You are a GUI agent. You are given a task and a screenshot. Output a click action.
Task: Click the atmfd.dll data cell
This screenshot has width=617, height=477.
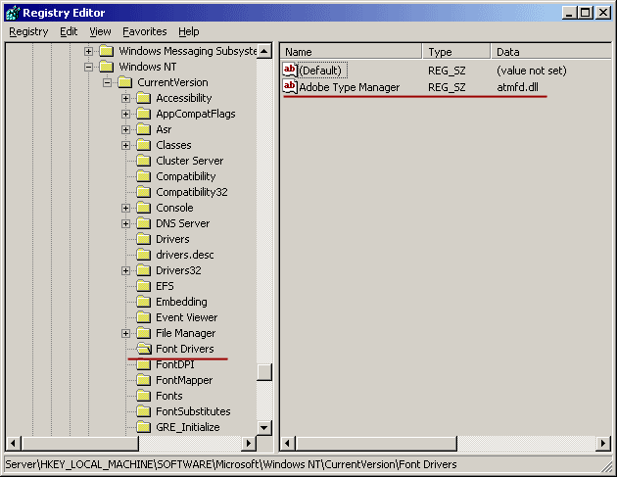click(x=517, y=87)
